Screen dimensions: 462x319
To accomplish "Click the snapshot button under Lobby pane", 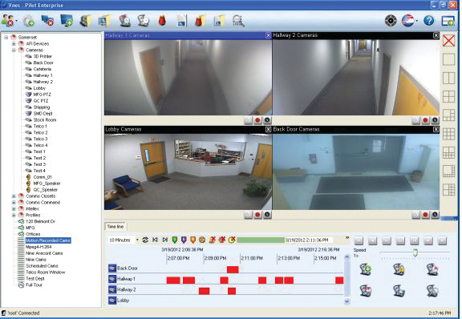I will pos(248,215).
